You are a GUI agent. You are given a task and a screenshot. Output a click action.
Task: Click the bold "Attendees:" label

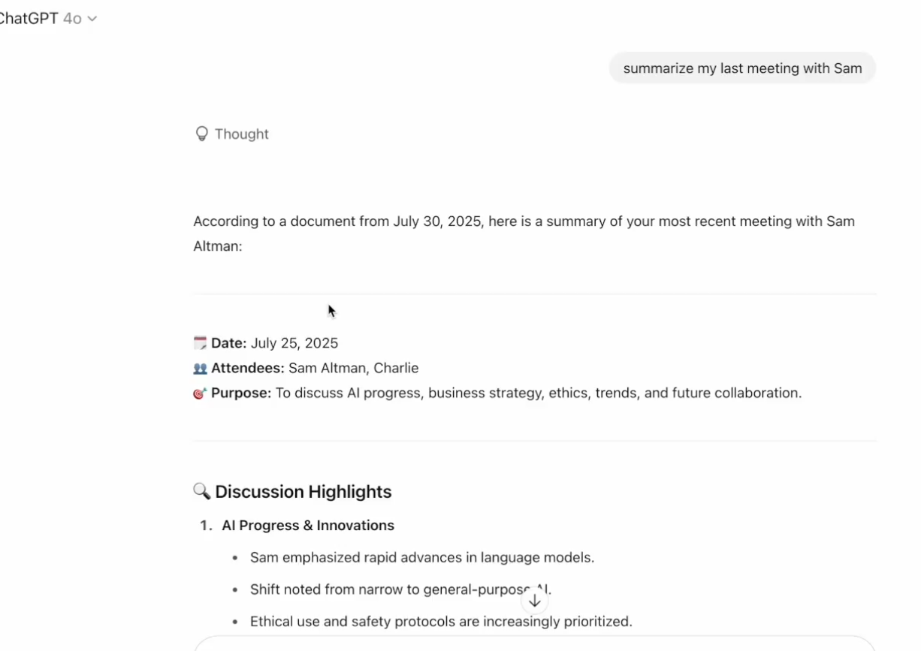pyautogui.click(x=247, y=368)
